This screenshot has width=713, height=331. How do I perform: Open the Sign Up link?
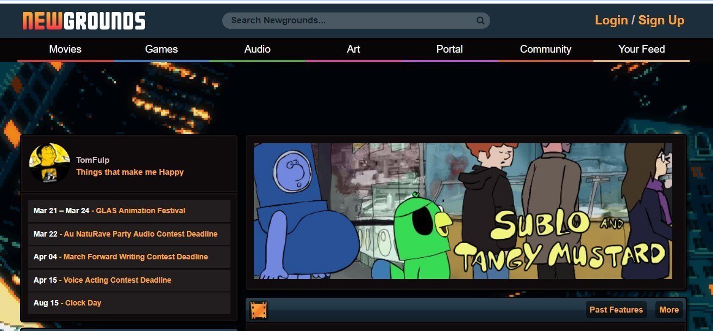click(x=661, y=21)
